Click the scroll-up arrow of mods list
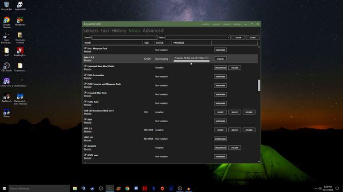 [259, 47]
